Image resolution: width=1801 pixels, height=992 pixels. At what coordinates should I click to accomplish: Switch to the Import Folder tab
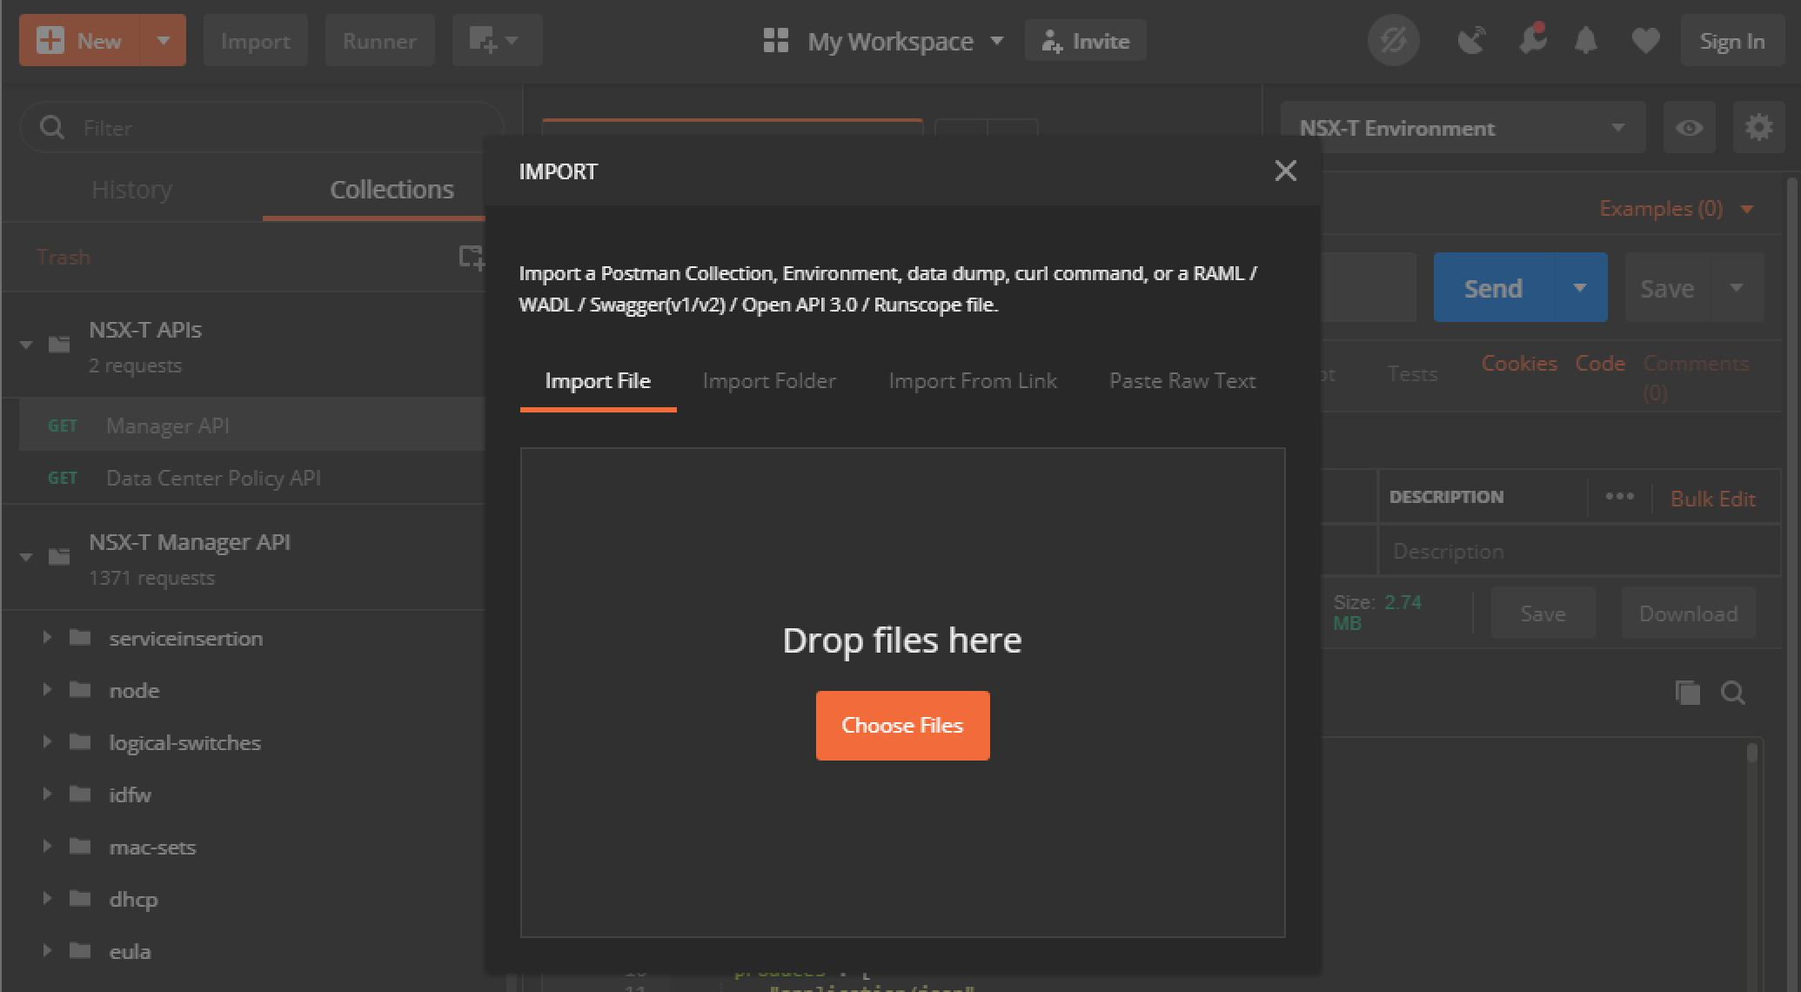(x=768, y=381)
